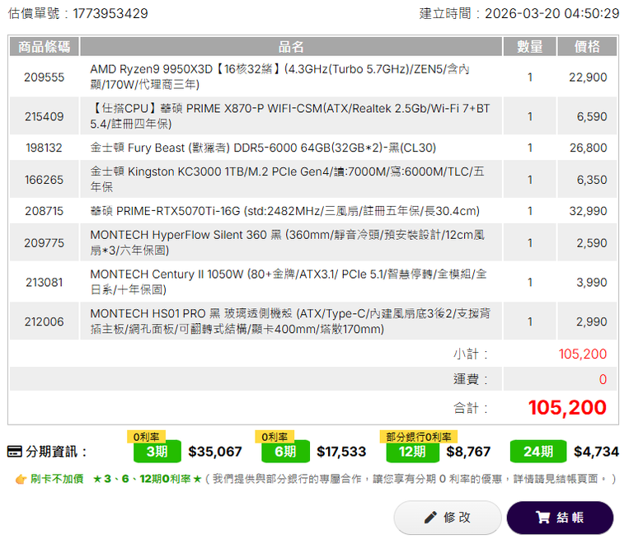
Task: Click the AMD Ryzen9 9950X3D product name
Action: coord(279,77)
